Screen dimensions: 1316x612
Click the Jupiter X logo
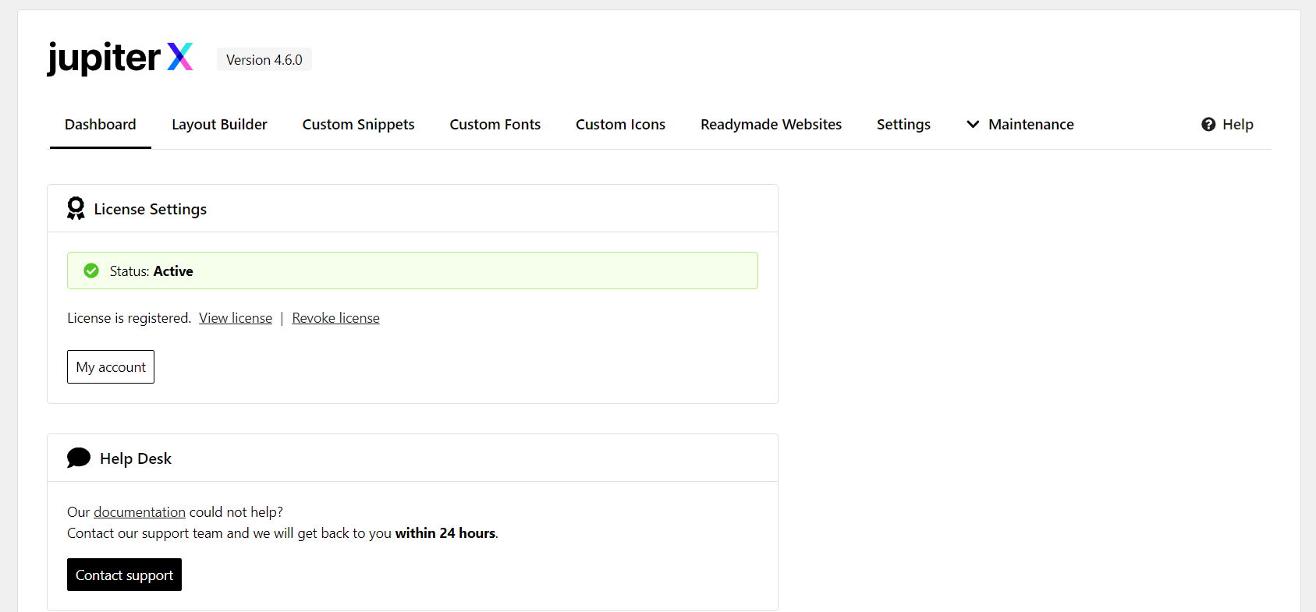(119, 58)
